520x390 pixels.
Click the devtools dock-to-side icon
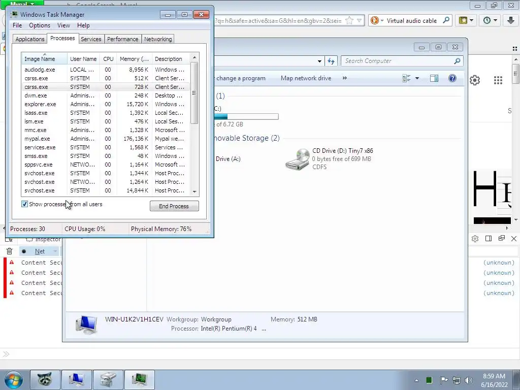click(488, 239)
